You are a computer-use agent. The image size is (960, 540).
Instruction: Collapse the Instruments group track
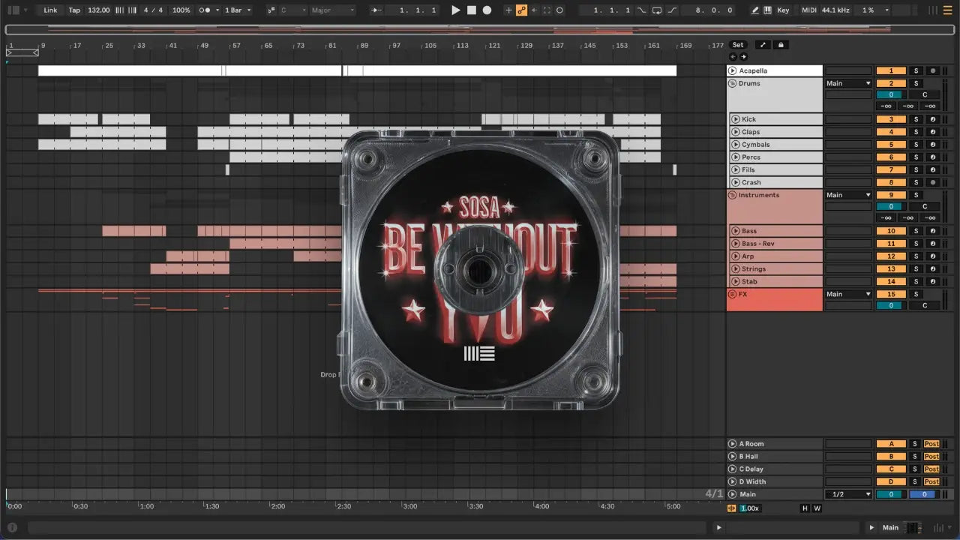(732, 195)
